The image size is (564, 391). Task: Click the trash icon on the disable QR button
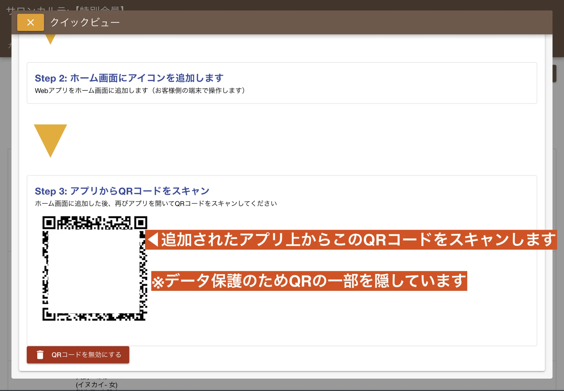point(40,355)
